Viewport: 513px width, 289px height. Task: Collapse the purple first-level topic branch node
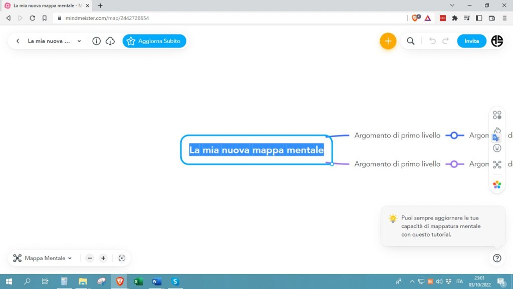tap(454, 164)
